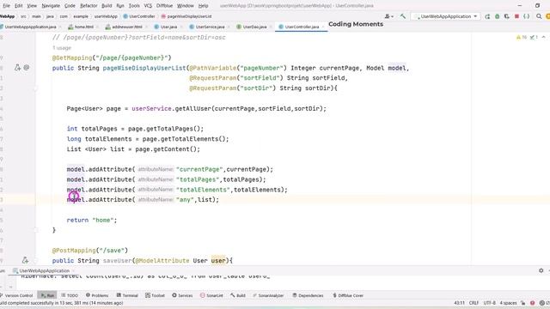Click UserController breadcrumb in navigation bar
550x309 pixels.
pos(139,16)
